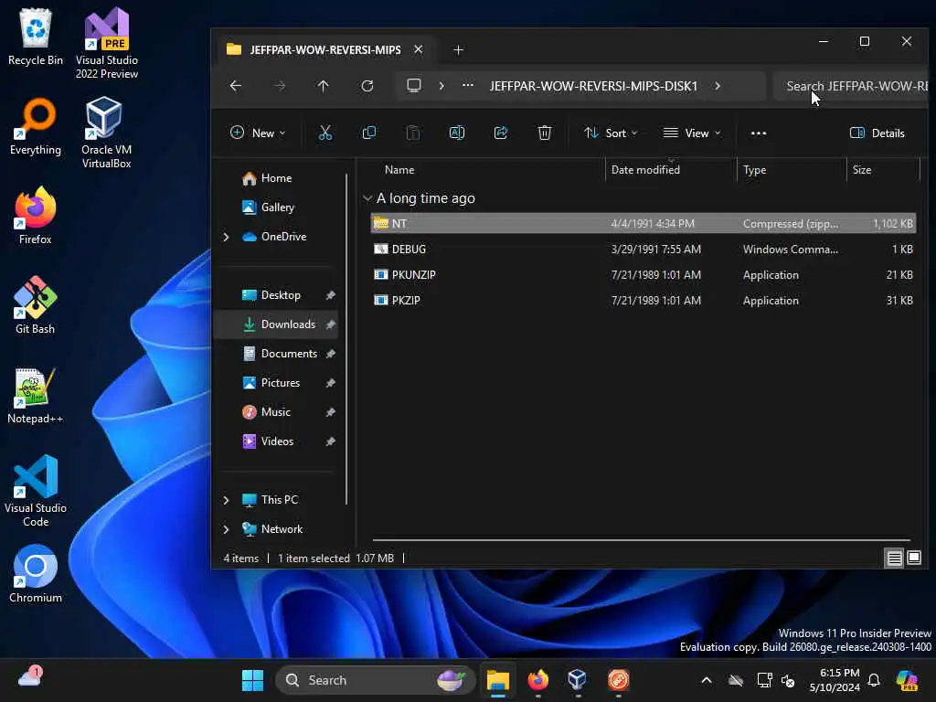Open Downloads pinned folder
The width and height of the screenshot is (936, 702).
(276, 324)
